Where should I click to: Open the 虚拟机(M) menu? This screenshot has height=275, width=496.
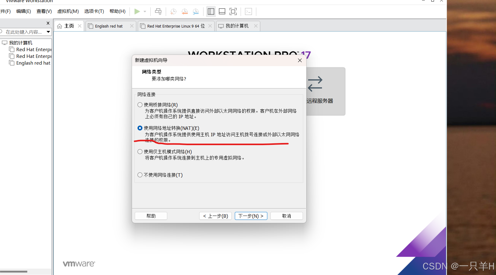[x=68, y=11]
